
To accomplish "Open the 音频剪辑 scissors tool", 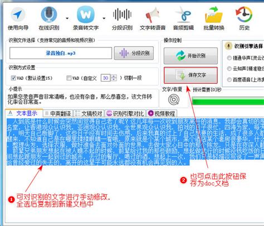I will 183,15.
